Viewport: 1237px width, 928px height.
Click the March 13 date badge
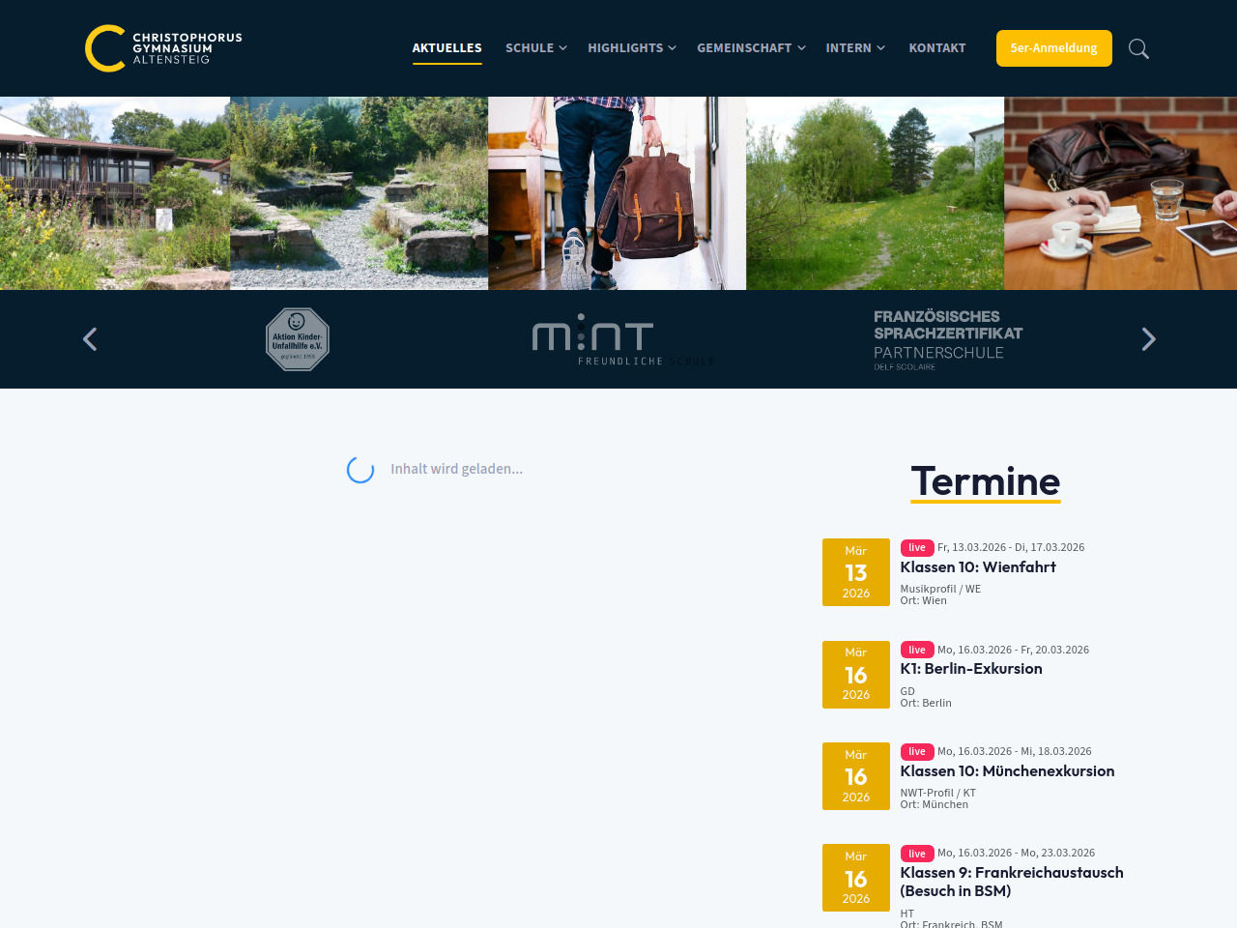[855, 572]
